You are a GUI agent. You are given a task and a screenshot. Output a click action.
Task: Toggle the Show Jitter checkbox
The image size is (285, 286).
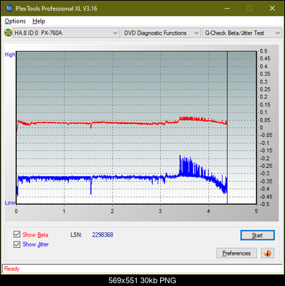(x=17, y=244)
